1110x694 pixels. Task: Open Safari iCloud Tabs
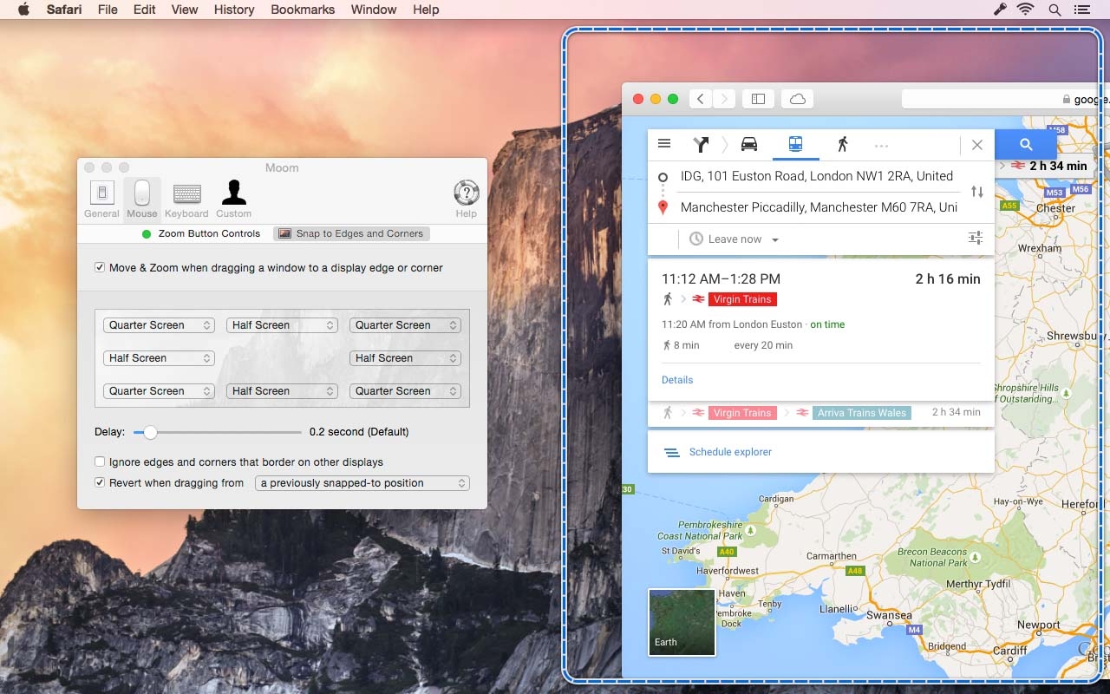798,99
